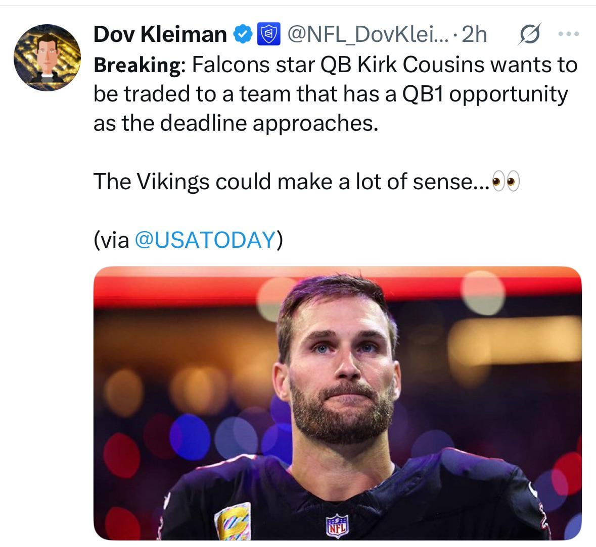The image size is (596, 547).
Task: Open the Dov Kleiman display name link
Action: click(x=160, y=34)
